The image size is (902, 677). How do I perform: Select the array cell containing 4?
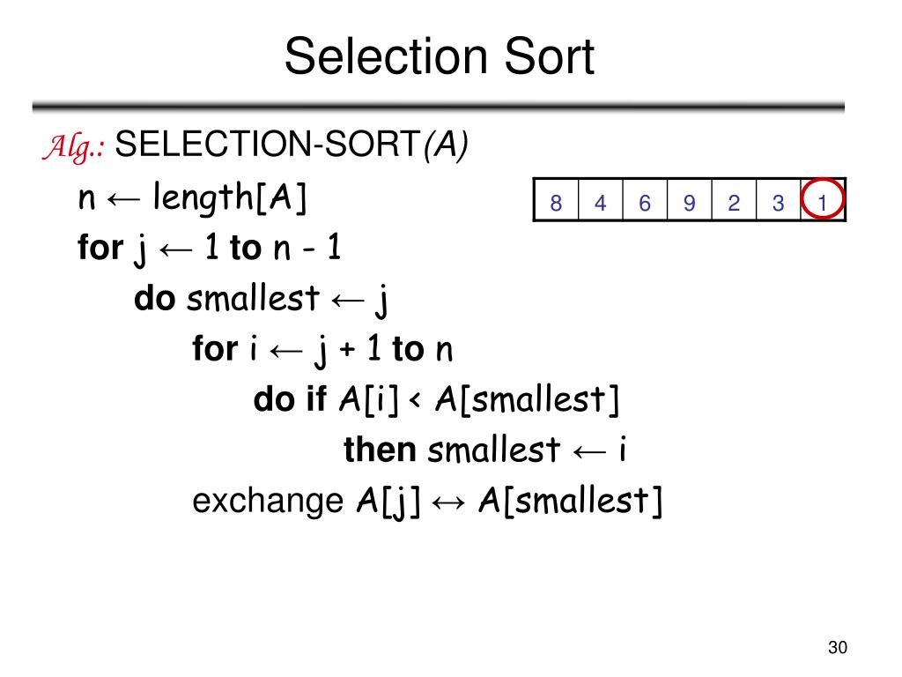pos(600,200)
